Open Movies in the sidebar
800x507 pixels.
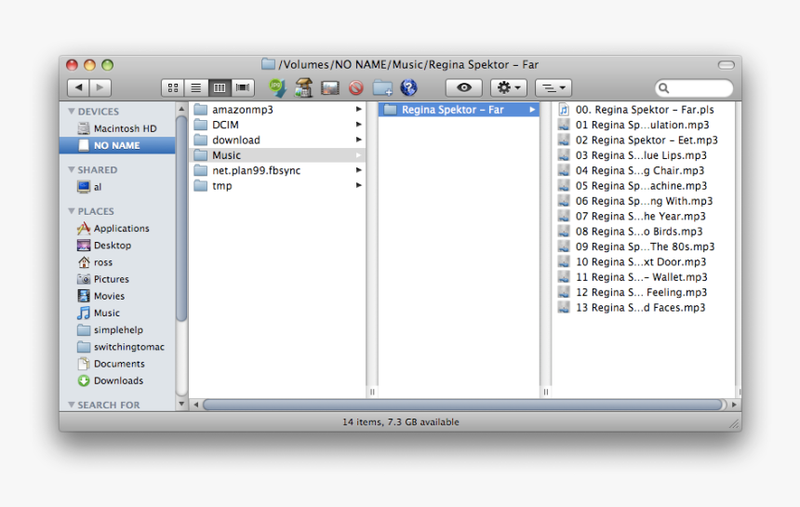[117, 296]
